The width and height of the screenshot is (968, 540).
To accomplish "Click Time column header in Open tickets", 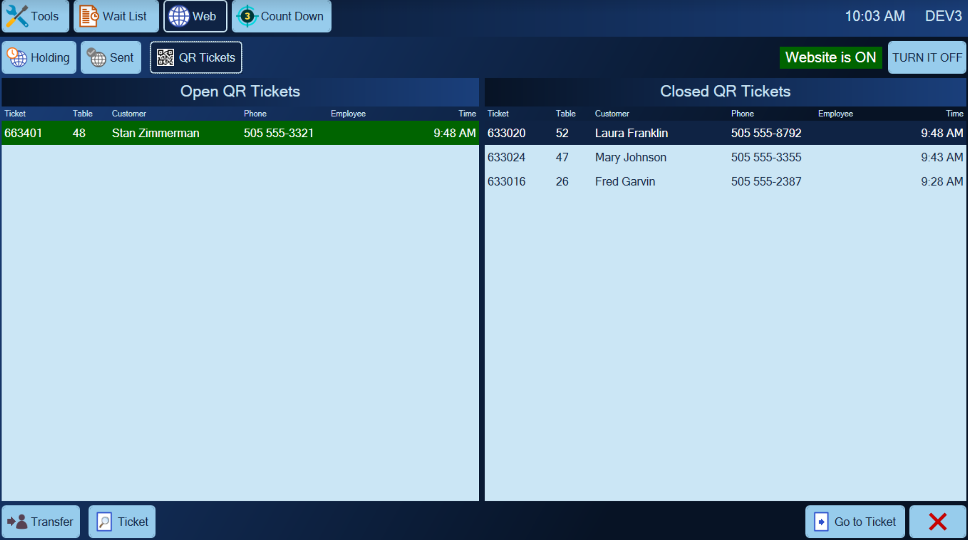I will tap(467, 114).
